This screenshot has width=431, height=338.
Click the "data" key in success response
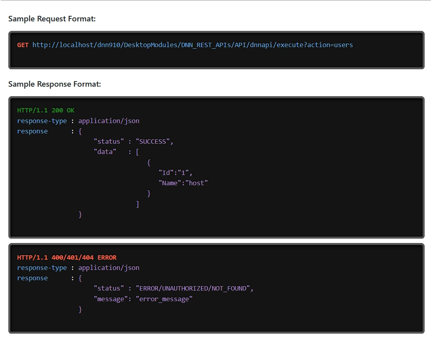click(x=105, y=152)
